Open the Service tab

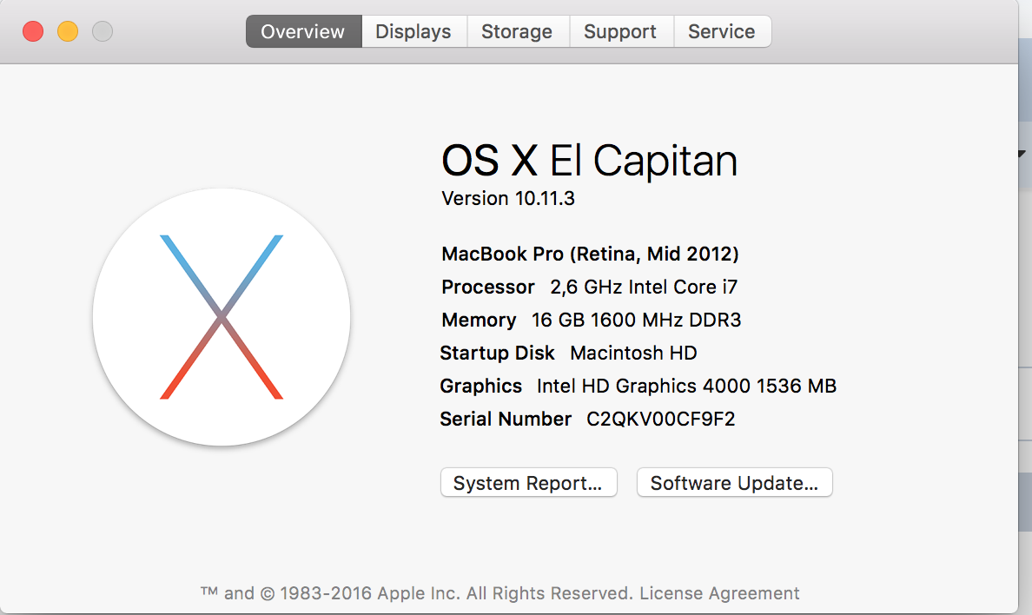click(x=722, y=31)
